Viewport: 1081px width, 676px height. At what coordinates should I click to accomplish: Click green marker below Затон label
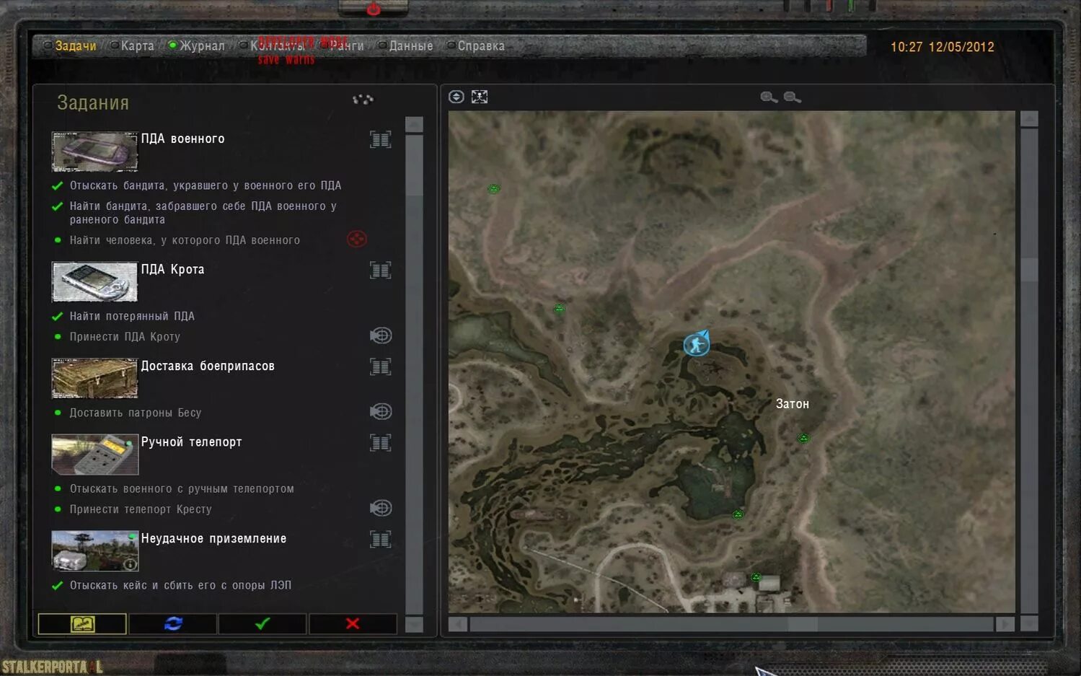[803, 438]
